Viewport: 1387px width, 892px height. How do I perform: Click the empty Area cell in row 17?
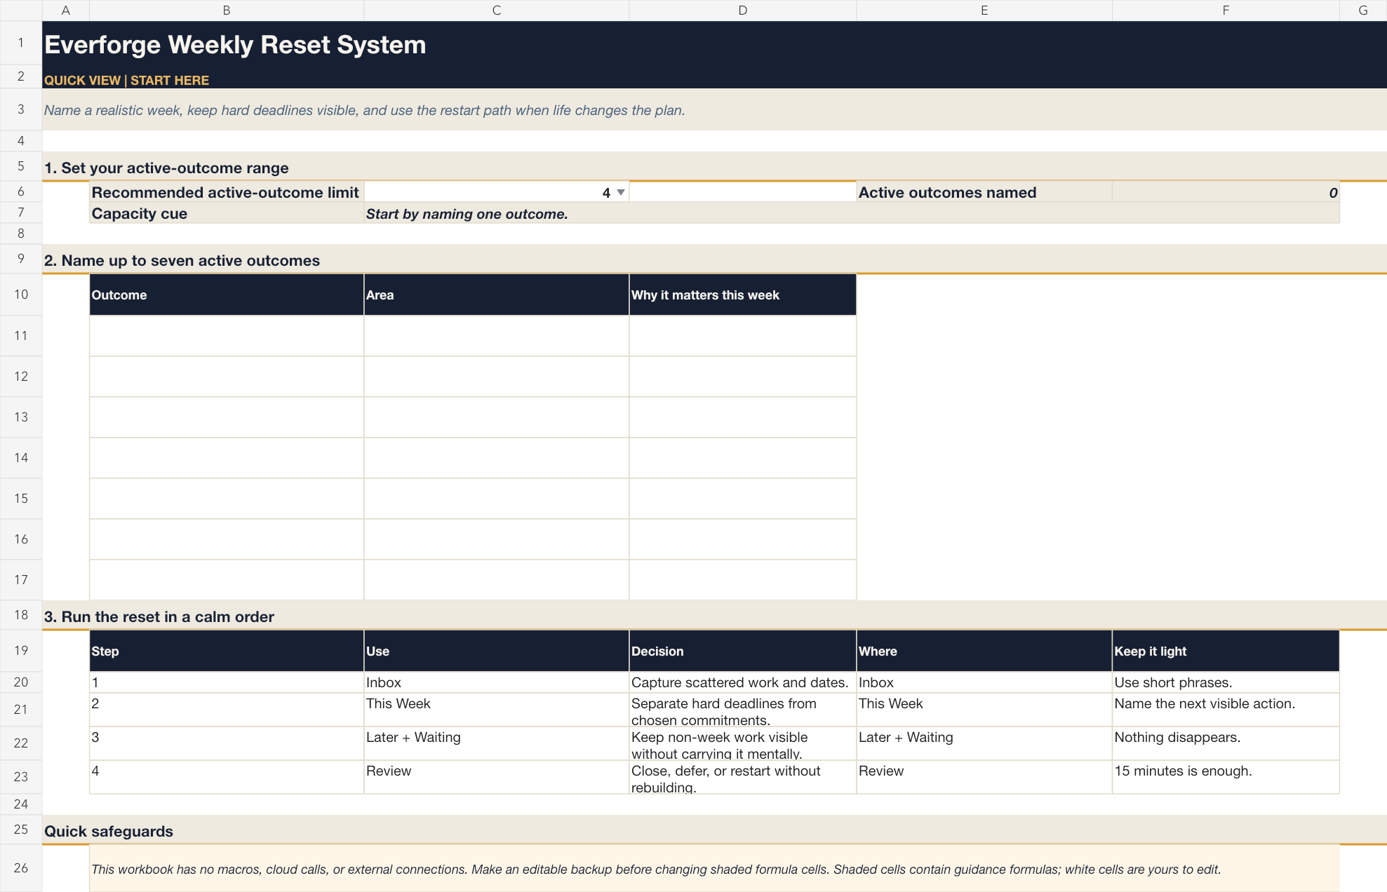tap(497, 580)
